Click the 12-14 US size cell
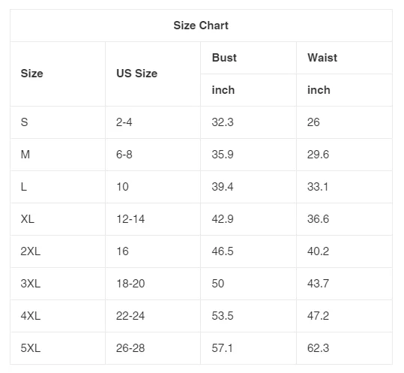This screenshot has width=404, height=373. tap(130, 219)
